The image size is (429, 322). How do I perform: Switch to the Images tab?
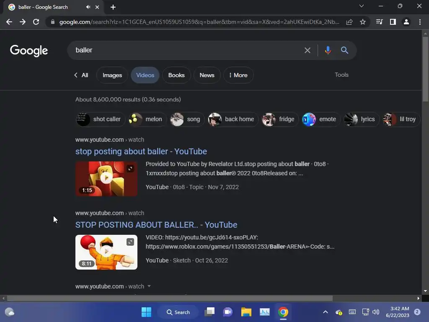point(112,75)
